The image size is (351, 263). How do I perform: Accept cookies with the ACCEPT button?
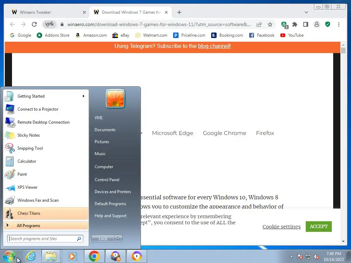pos(318,227)
